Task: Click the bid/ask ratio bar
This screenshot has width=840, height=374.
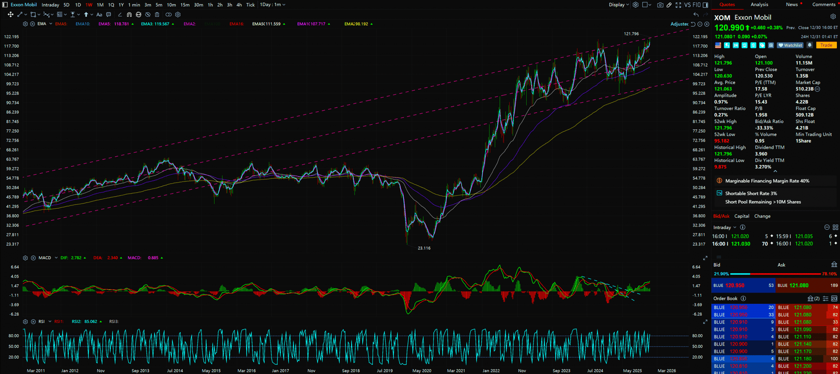Action: coord(775,274)
